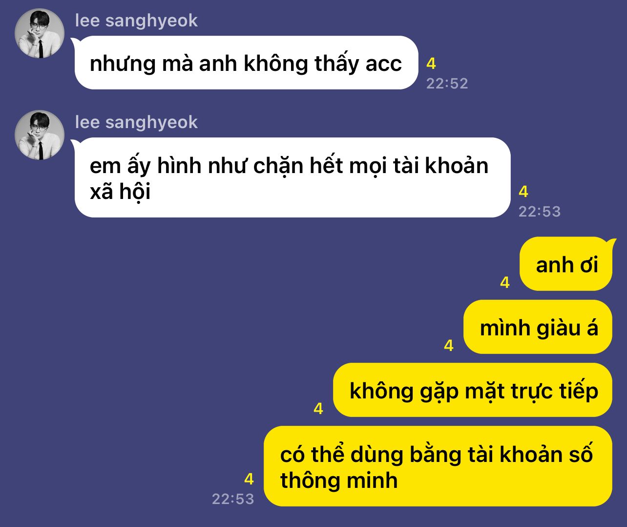The image size is (627, 527).
Task: Select the message 'nhưng mà anh không thấy acc'
Action: click(246, 63)
